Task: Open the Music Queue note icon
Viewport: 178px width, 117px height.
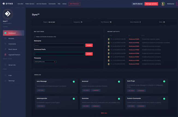Action: 5,49
